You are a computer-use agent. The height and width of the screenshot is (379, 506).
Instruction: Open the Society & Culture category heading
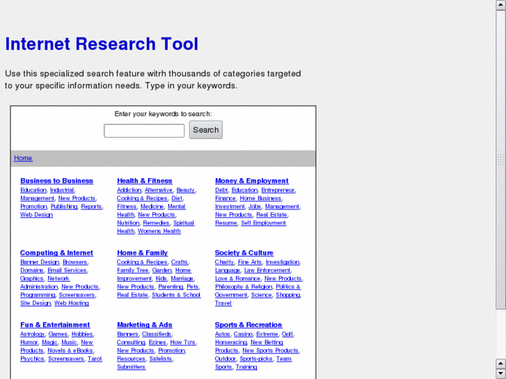(x=244, y=252)
